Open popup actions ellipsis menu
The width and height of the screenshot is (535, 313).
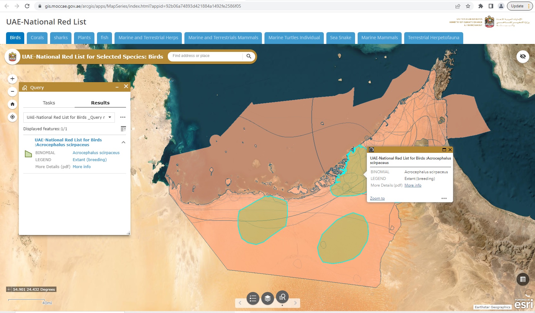click(444, 198)
